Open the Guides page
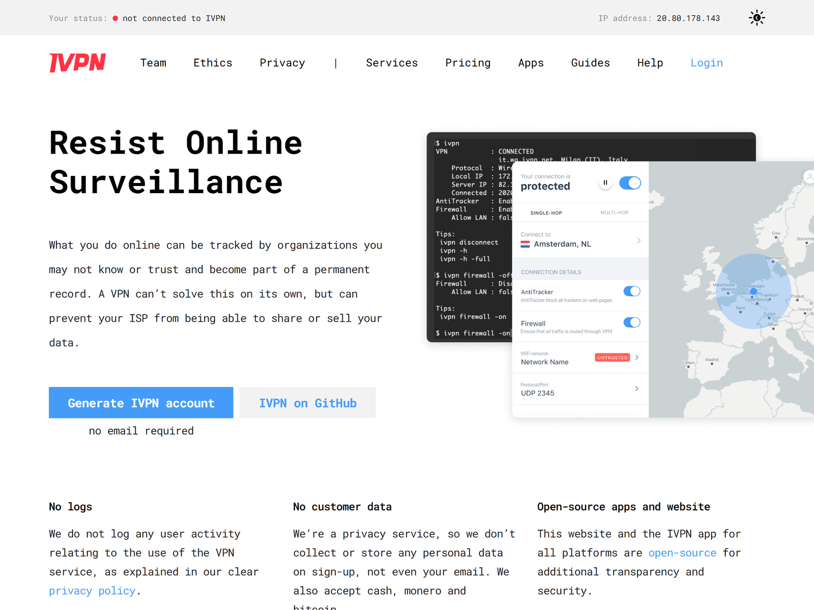This screenshot has width=814, height=610. tap(590, 63)
